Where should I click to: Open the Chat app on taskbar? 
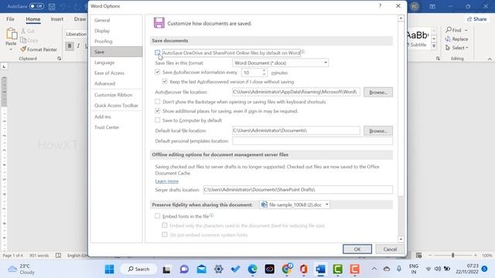pyautogui.click(x=184, y=270)
